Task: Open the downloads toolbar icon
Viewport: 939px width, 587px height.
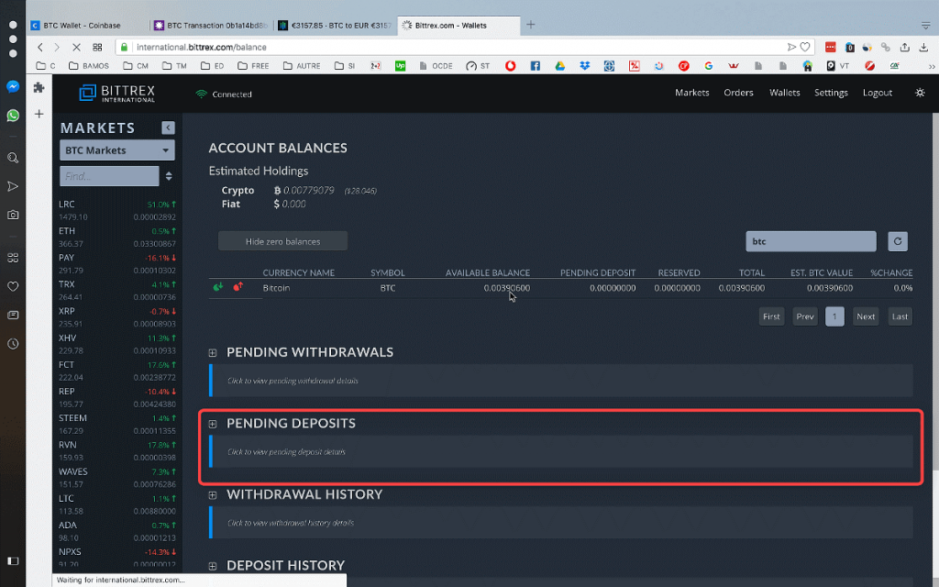Action: tap(924, 47)
